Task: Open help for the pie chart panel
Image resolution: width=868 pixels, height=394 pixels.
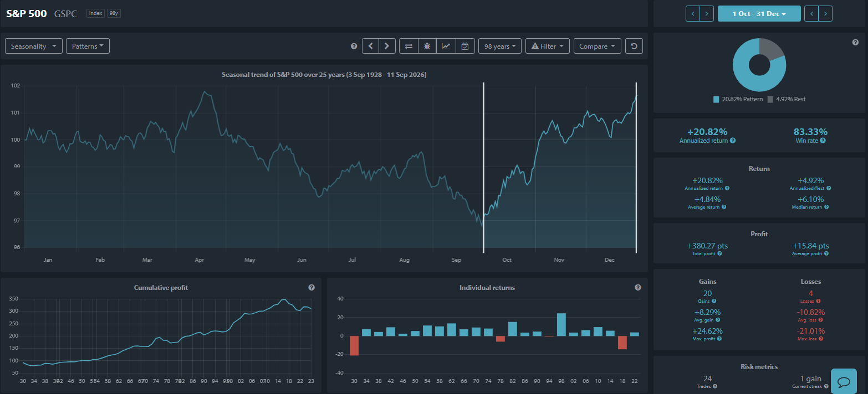Action: point(855,42)
